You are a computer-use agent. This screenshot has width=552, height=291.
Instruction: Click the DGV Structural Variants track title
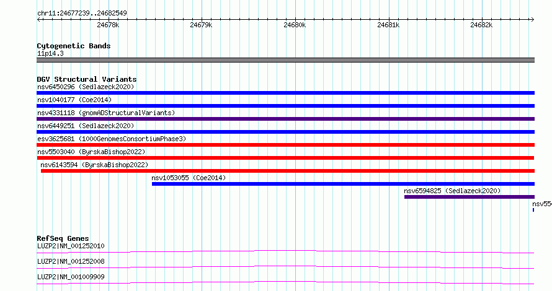[x=87, y=79]
